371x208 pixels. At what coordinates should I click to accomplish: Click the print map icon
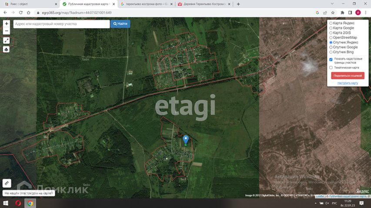[x=7, y=49]
